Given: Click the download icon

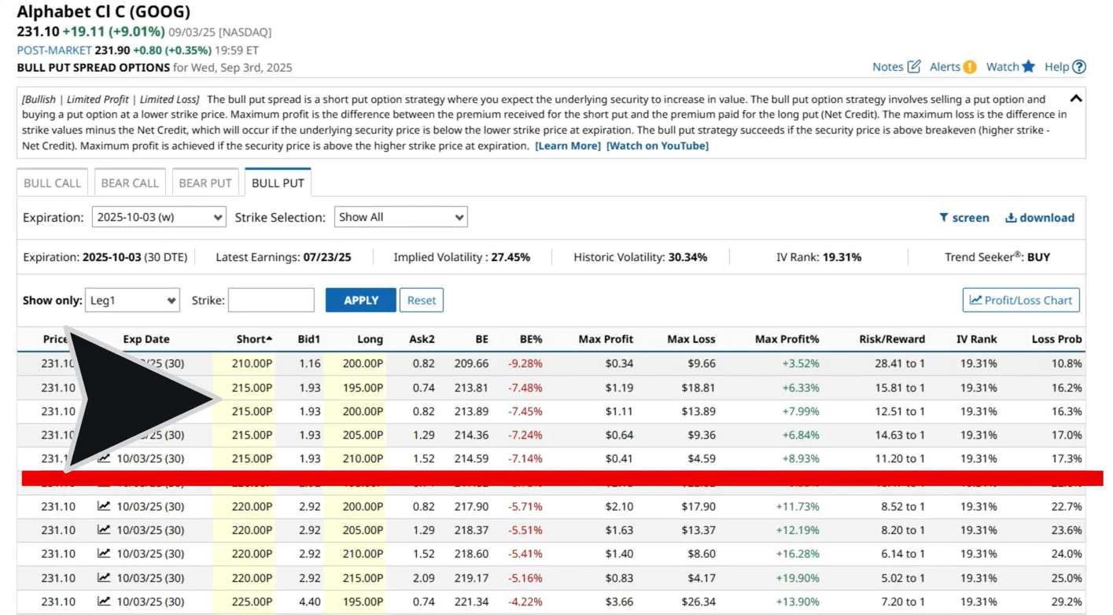Looking at the screenshot, I should click(x=1038, y=217).
